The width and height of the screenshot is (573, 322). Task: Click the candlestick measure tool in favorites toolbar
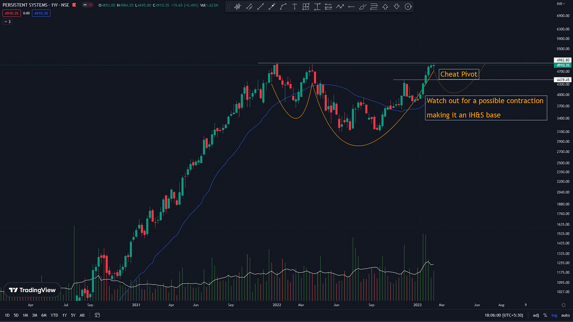[x=237, y=7]
